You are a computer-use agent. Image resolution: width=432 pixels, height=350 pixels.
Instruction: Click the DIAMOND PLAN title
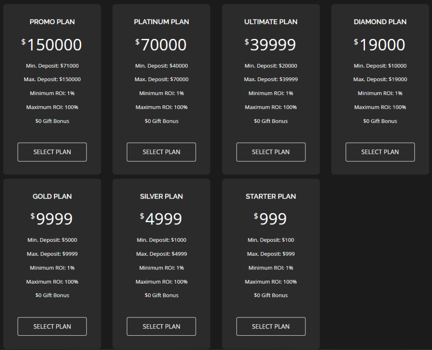(380, 22)
